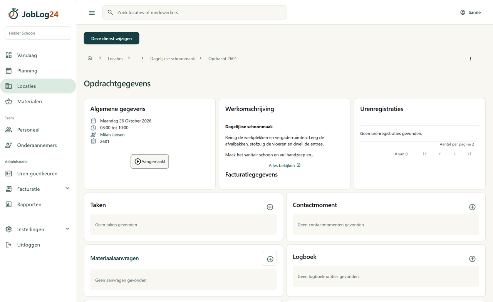
Task: Click the Aangemaakt status button
Action: (150, 161)
